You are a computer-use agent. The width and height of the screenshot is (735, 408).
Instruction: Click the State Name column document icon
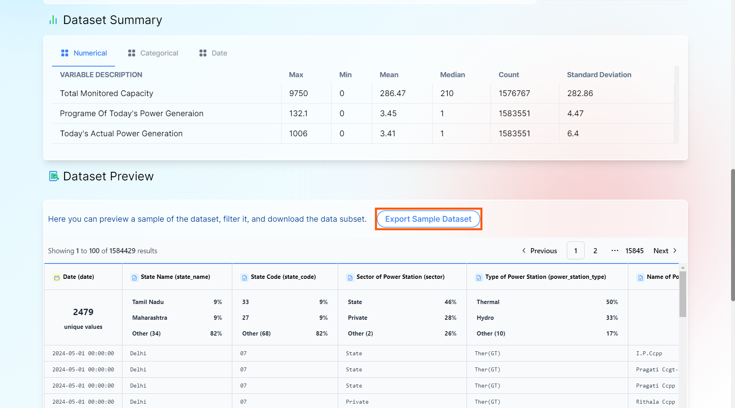pos(135,278)
